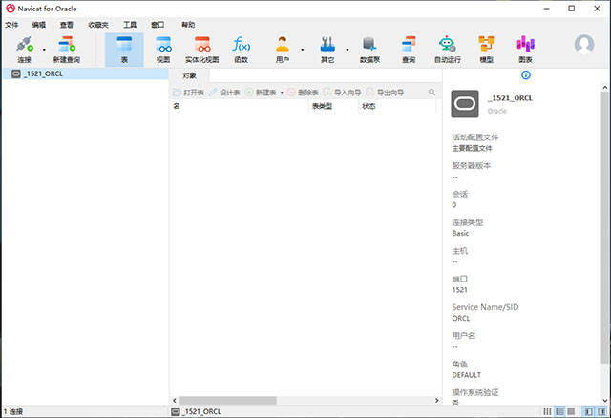Switch to list view in status bar
611x418 pixels.
(559, 411)
